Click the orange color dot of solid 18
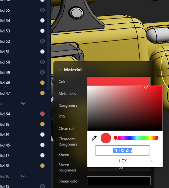This screenshot has height=188, width=169. pos(42,124)
